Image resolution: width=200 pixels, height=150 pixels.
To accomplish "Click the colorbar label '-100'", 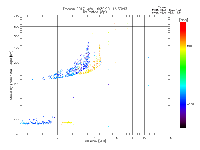I will click(x=190, y=104).
